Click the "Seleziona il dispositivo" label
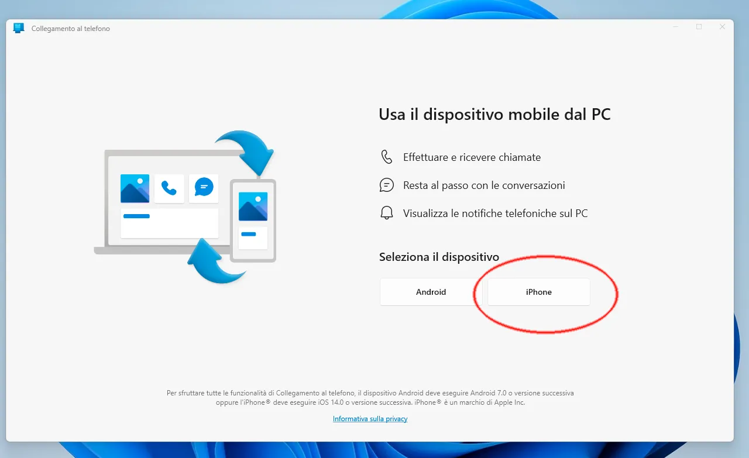 (x=439, y=257)
